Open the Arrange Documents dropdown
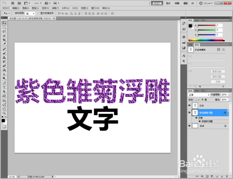233x179 pixels. (x=48, y=3)
